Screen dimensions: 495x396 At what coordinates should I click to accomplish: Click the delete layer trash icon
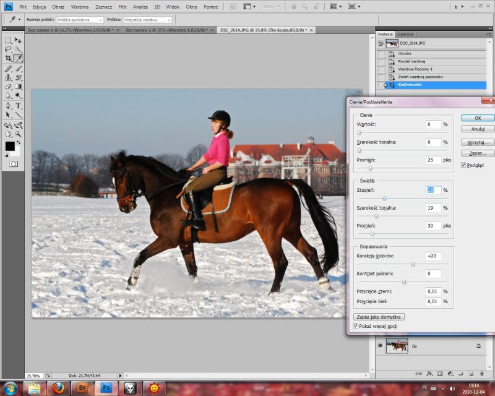(480, 374)
